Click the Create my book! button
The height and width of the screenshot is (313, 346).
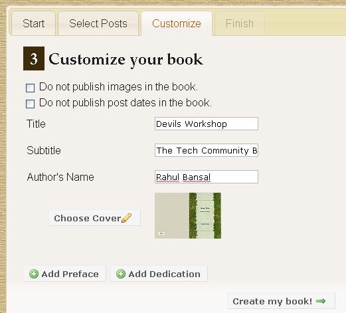(281, 301)
